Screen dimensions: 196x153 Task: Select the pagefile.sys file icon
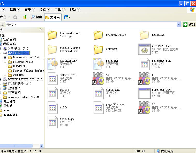99,108
